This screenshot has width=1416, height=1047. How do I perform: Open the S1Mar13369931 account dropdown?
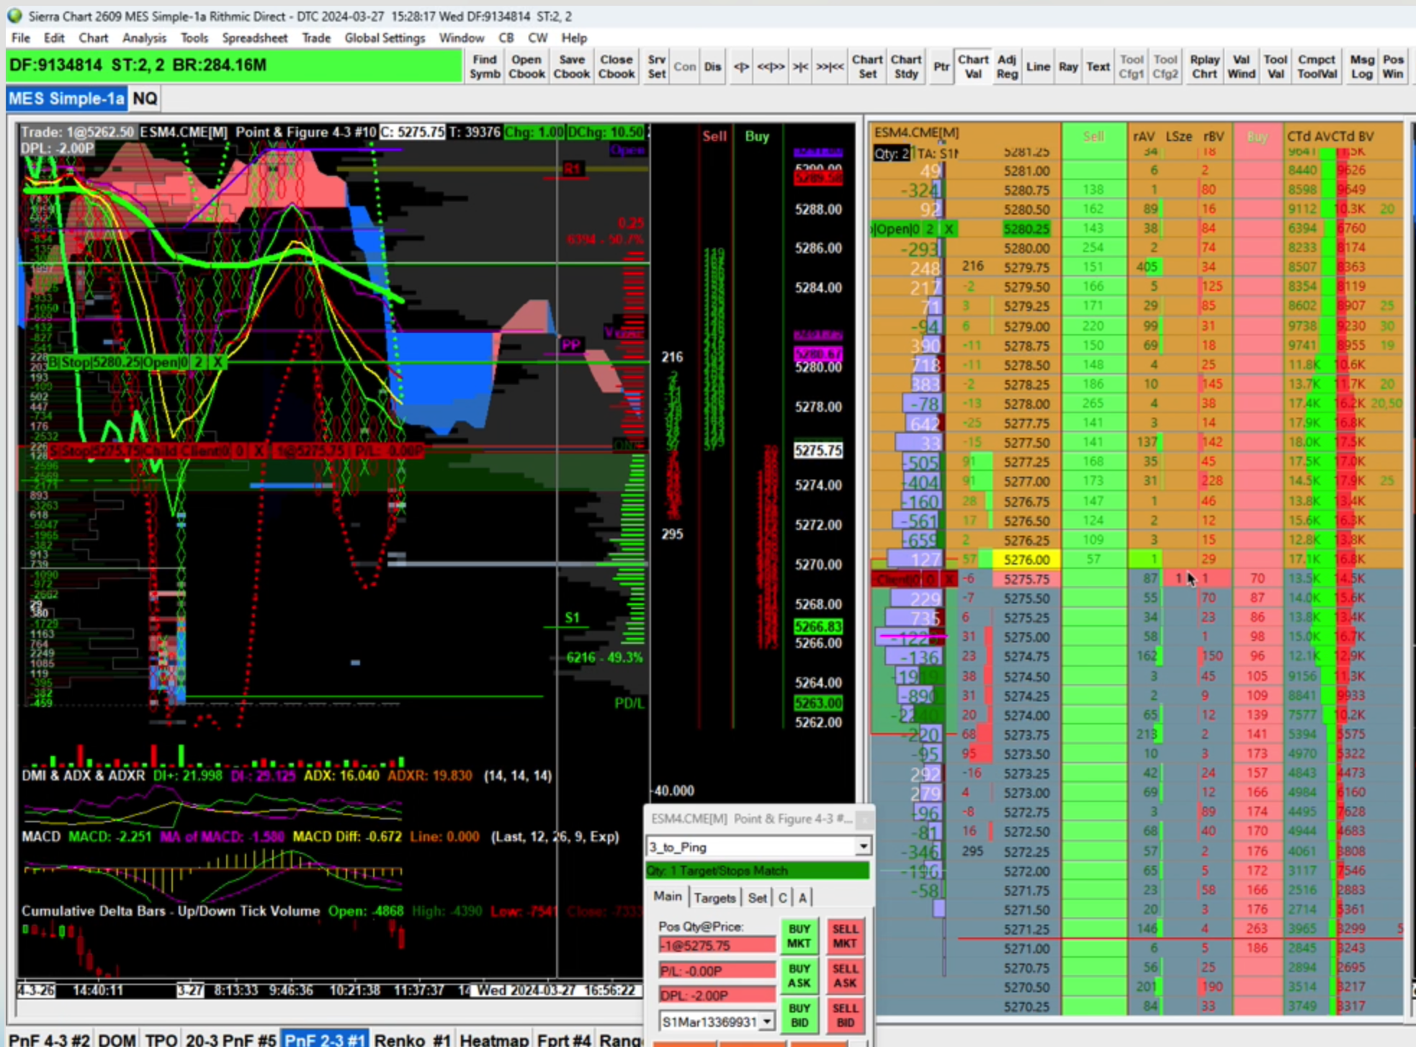(767, 1021)
